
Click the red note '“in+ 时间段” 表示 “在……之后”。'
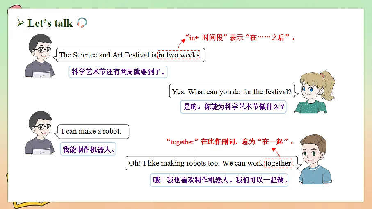240,37
